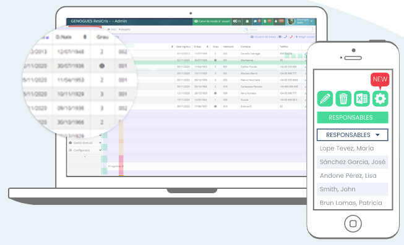
Task: Tap the green RESPONSABLES button
Action: [353, 117]
